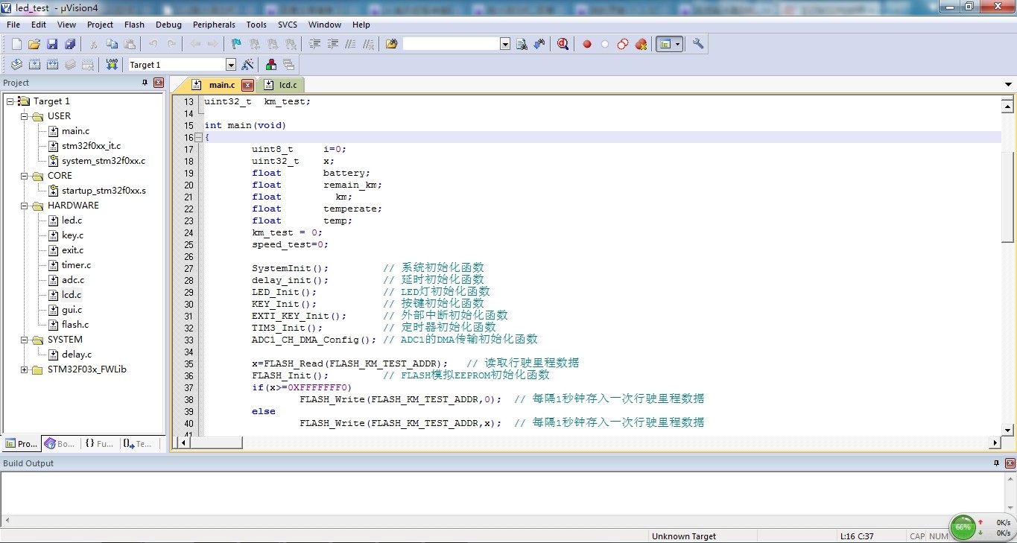Switch to Functions panel tab
Image resolution: width=1017 pixels, height=543 pixels.
tap(99, 443)
